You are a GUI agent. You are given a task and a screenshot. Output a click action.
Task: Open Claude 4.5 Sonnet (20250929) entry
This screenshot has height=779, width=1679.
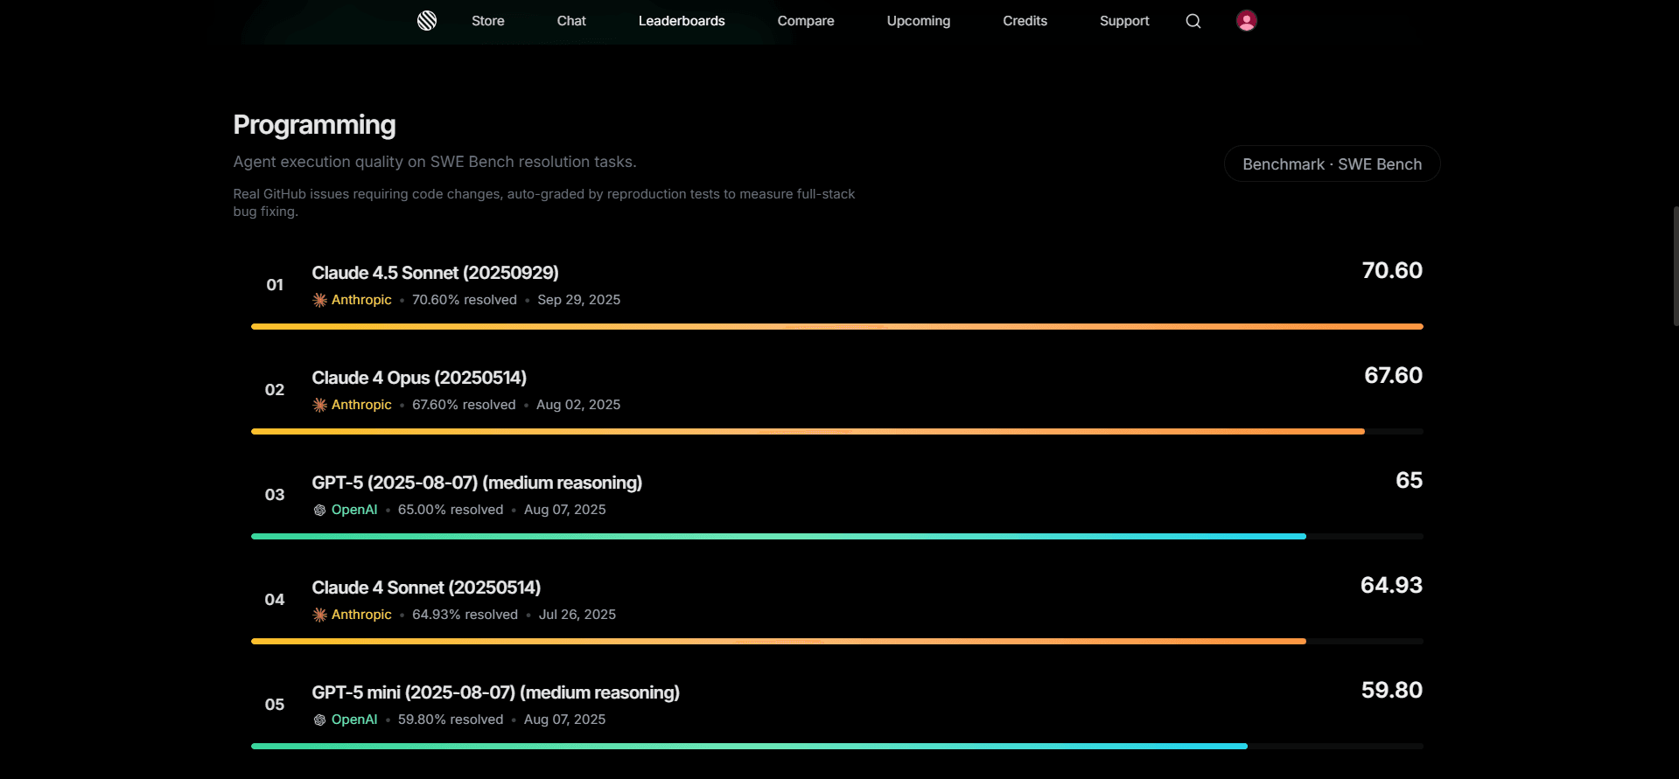(435, 273)
